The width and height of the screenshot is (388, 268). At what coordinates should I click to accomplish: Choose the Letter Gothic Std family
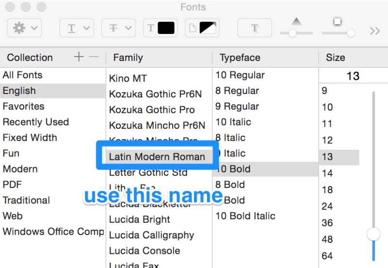point(159,173)
